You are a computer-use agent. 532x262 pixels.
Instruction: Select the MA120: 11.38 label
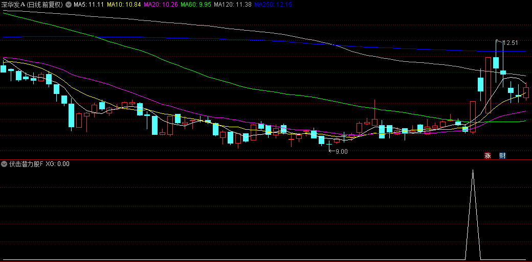pos(233,5)
